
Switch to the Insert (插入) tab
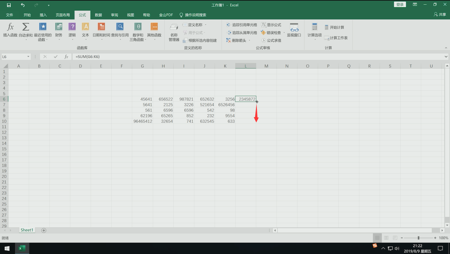pyautogui.click(x=43, y=15)
